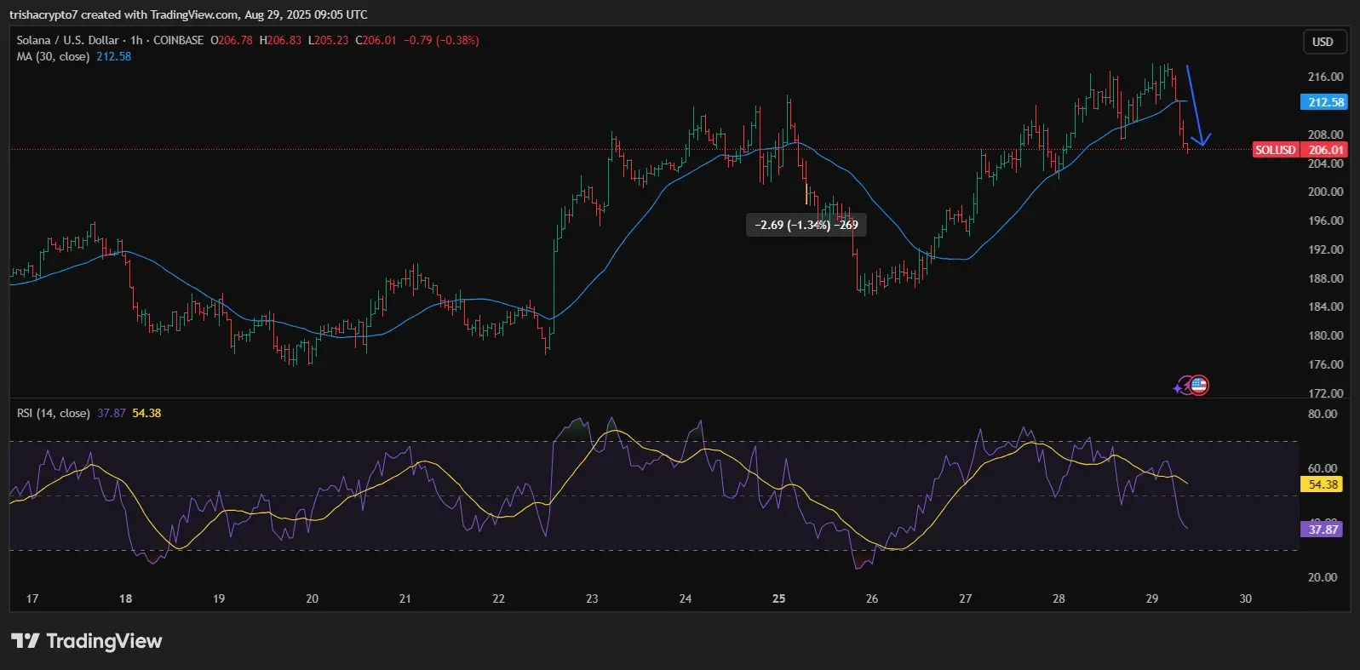Click date 25 on the time axis
This screenshot has width=1360, height=670.
778,598
